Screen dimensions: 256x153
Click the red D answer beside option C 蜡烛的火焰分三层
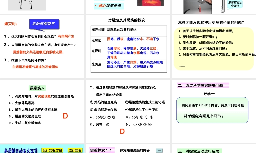pos(65,116)
